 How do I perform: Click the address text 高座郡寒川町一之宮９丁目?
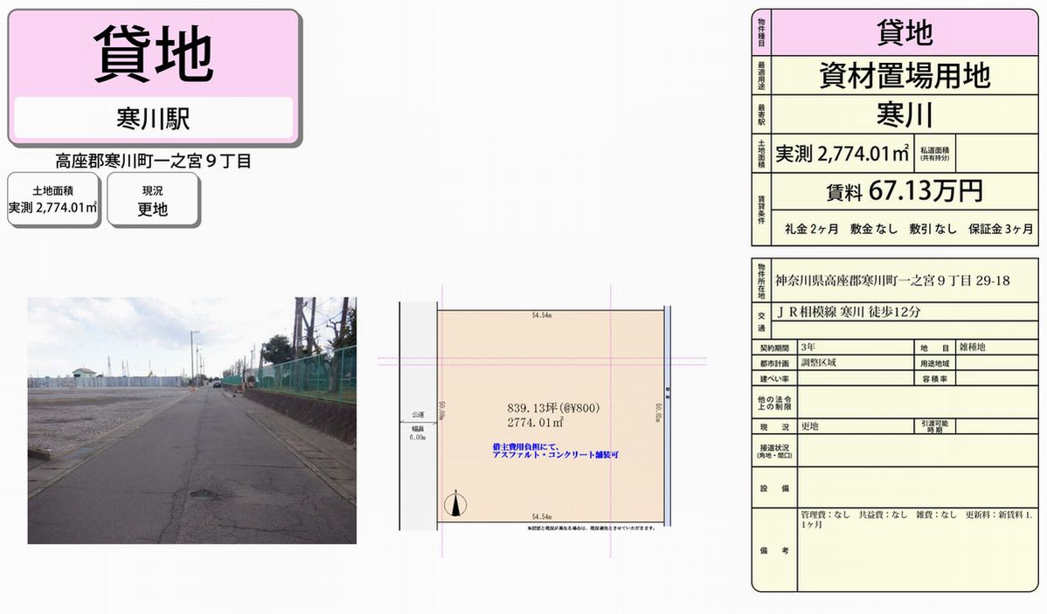tap(153, 161)
